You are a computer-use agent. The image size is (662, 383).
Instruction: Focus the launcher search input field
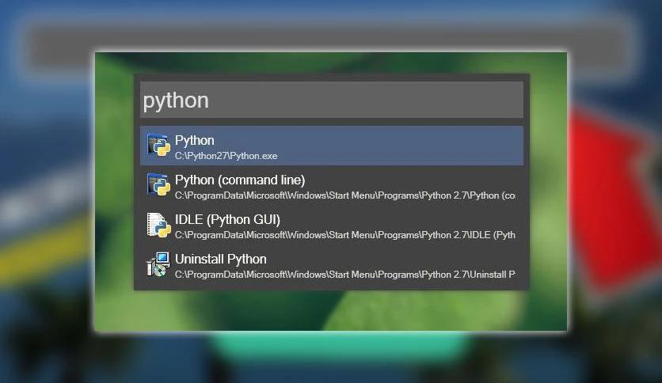tap(332, 100)
